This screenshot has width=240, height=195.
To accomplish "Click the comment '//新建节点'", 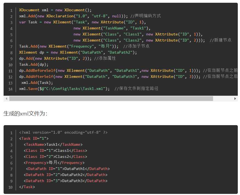I will click(x=220, y=40).
